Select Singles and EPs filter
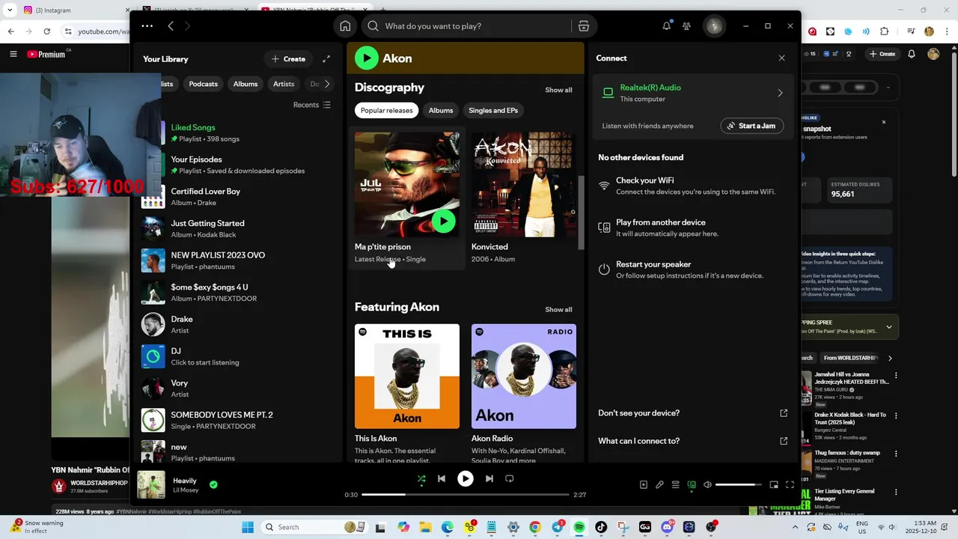This screenshot has height=539, width=958. coord(493,110)
